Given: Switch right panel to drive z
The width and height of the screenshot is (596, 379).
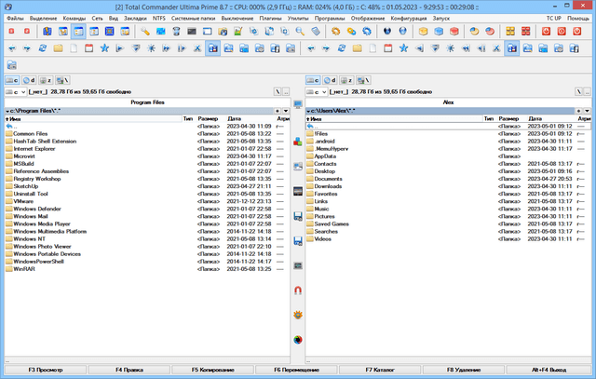Looking at the screenshot, I should pos(348,81).
